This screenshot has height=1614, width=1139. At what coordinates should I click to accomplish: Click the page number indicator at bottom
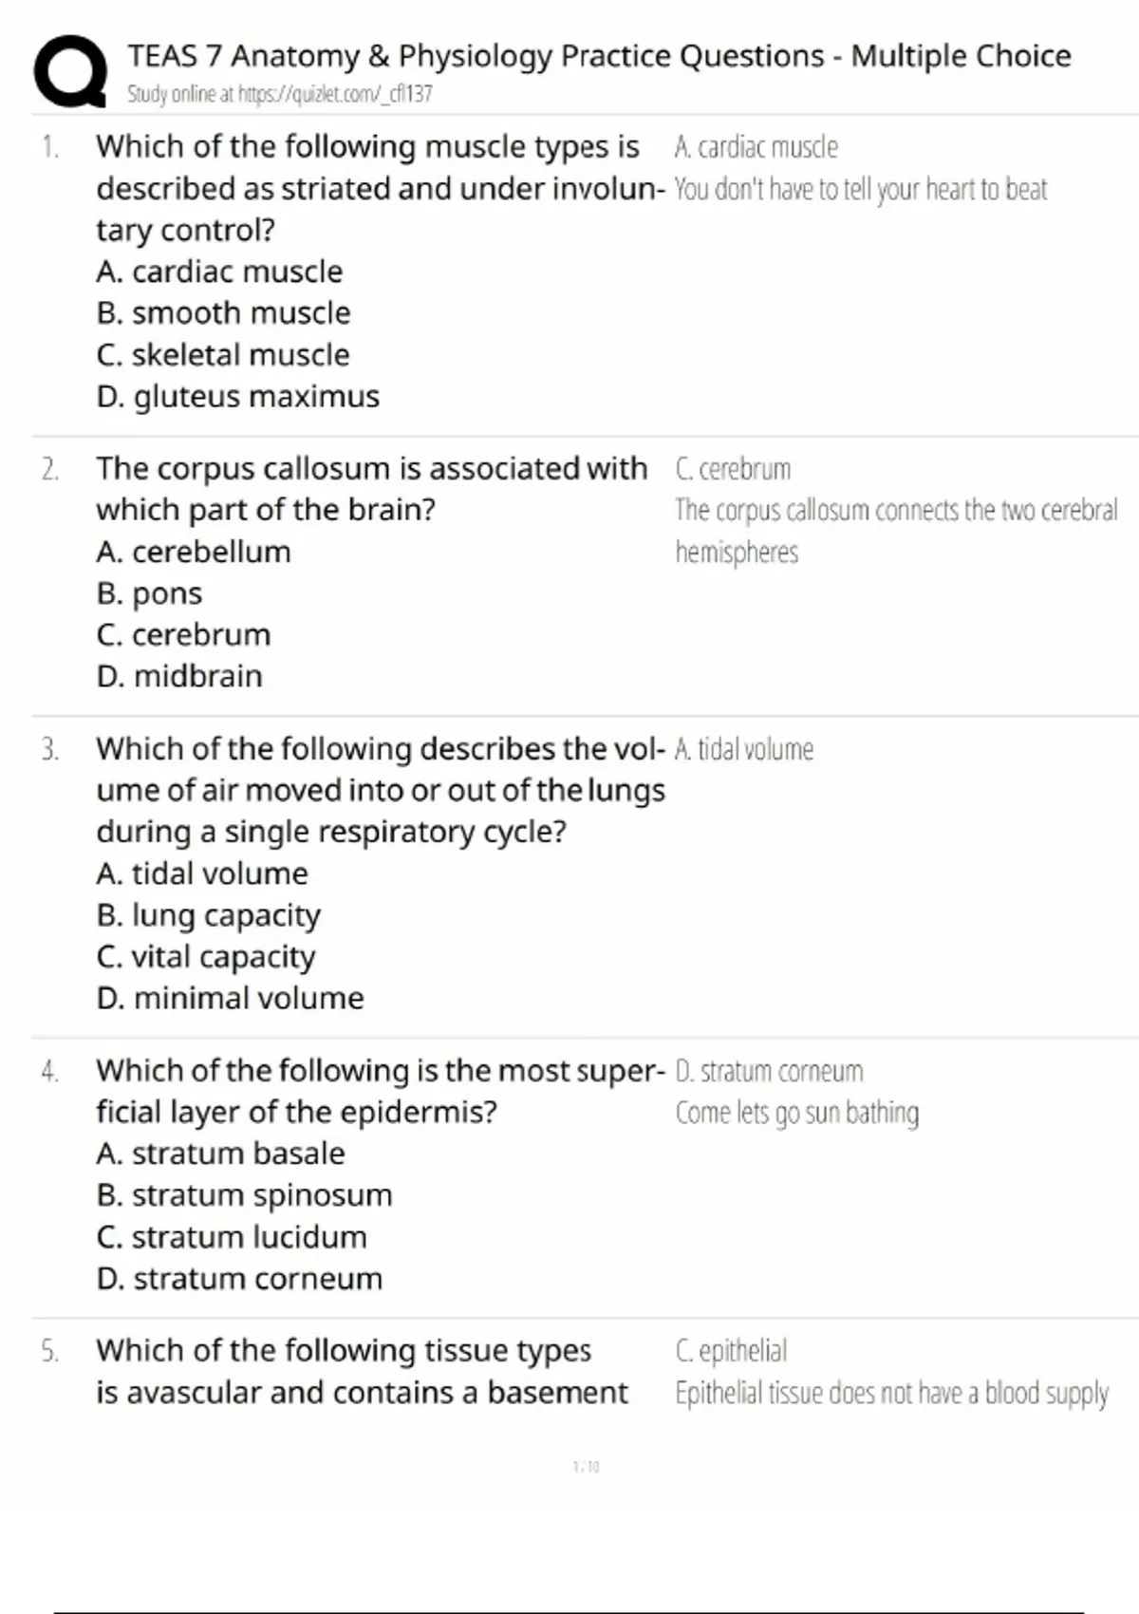(586, 1467)
